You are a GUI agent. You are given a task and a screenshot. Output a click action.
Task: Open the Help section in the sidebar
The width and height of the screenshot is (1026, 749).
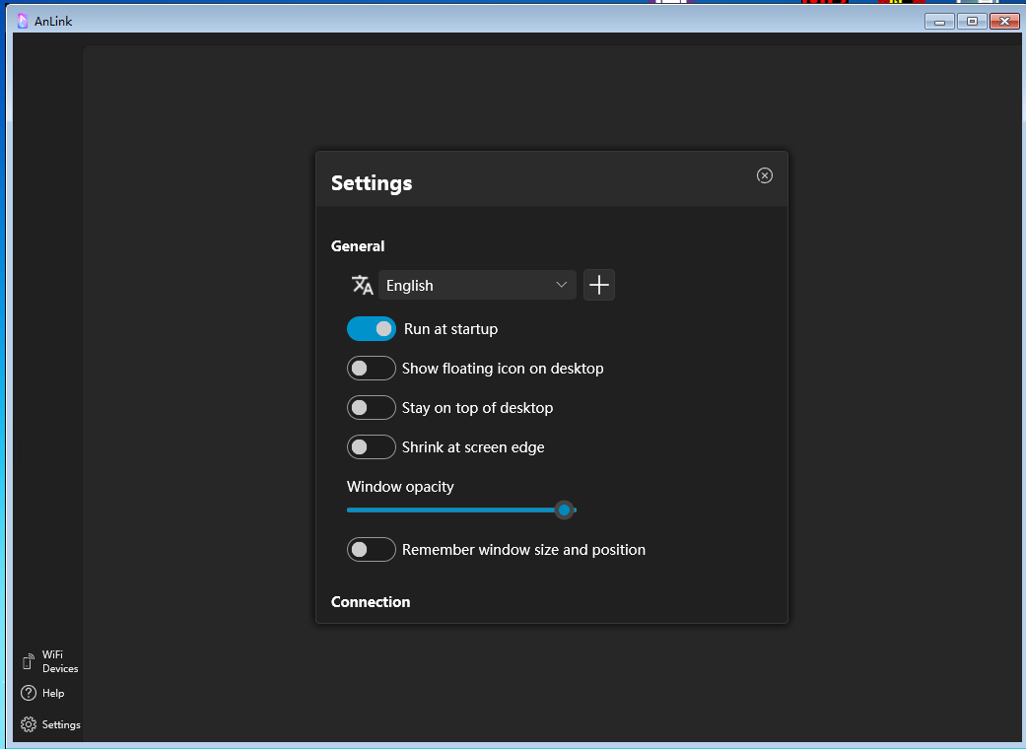[x=42, y=693]
